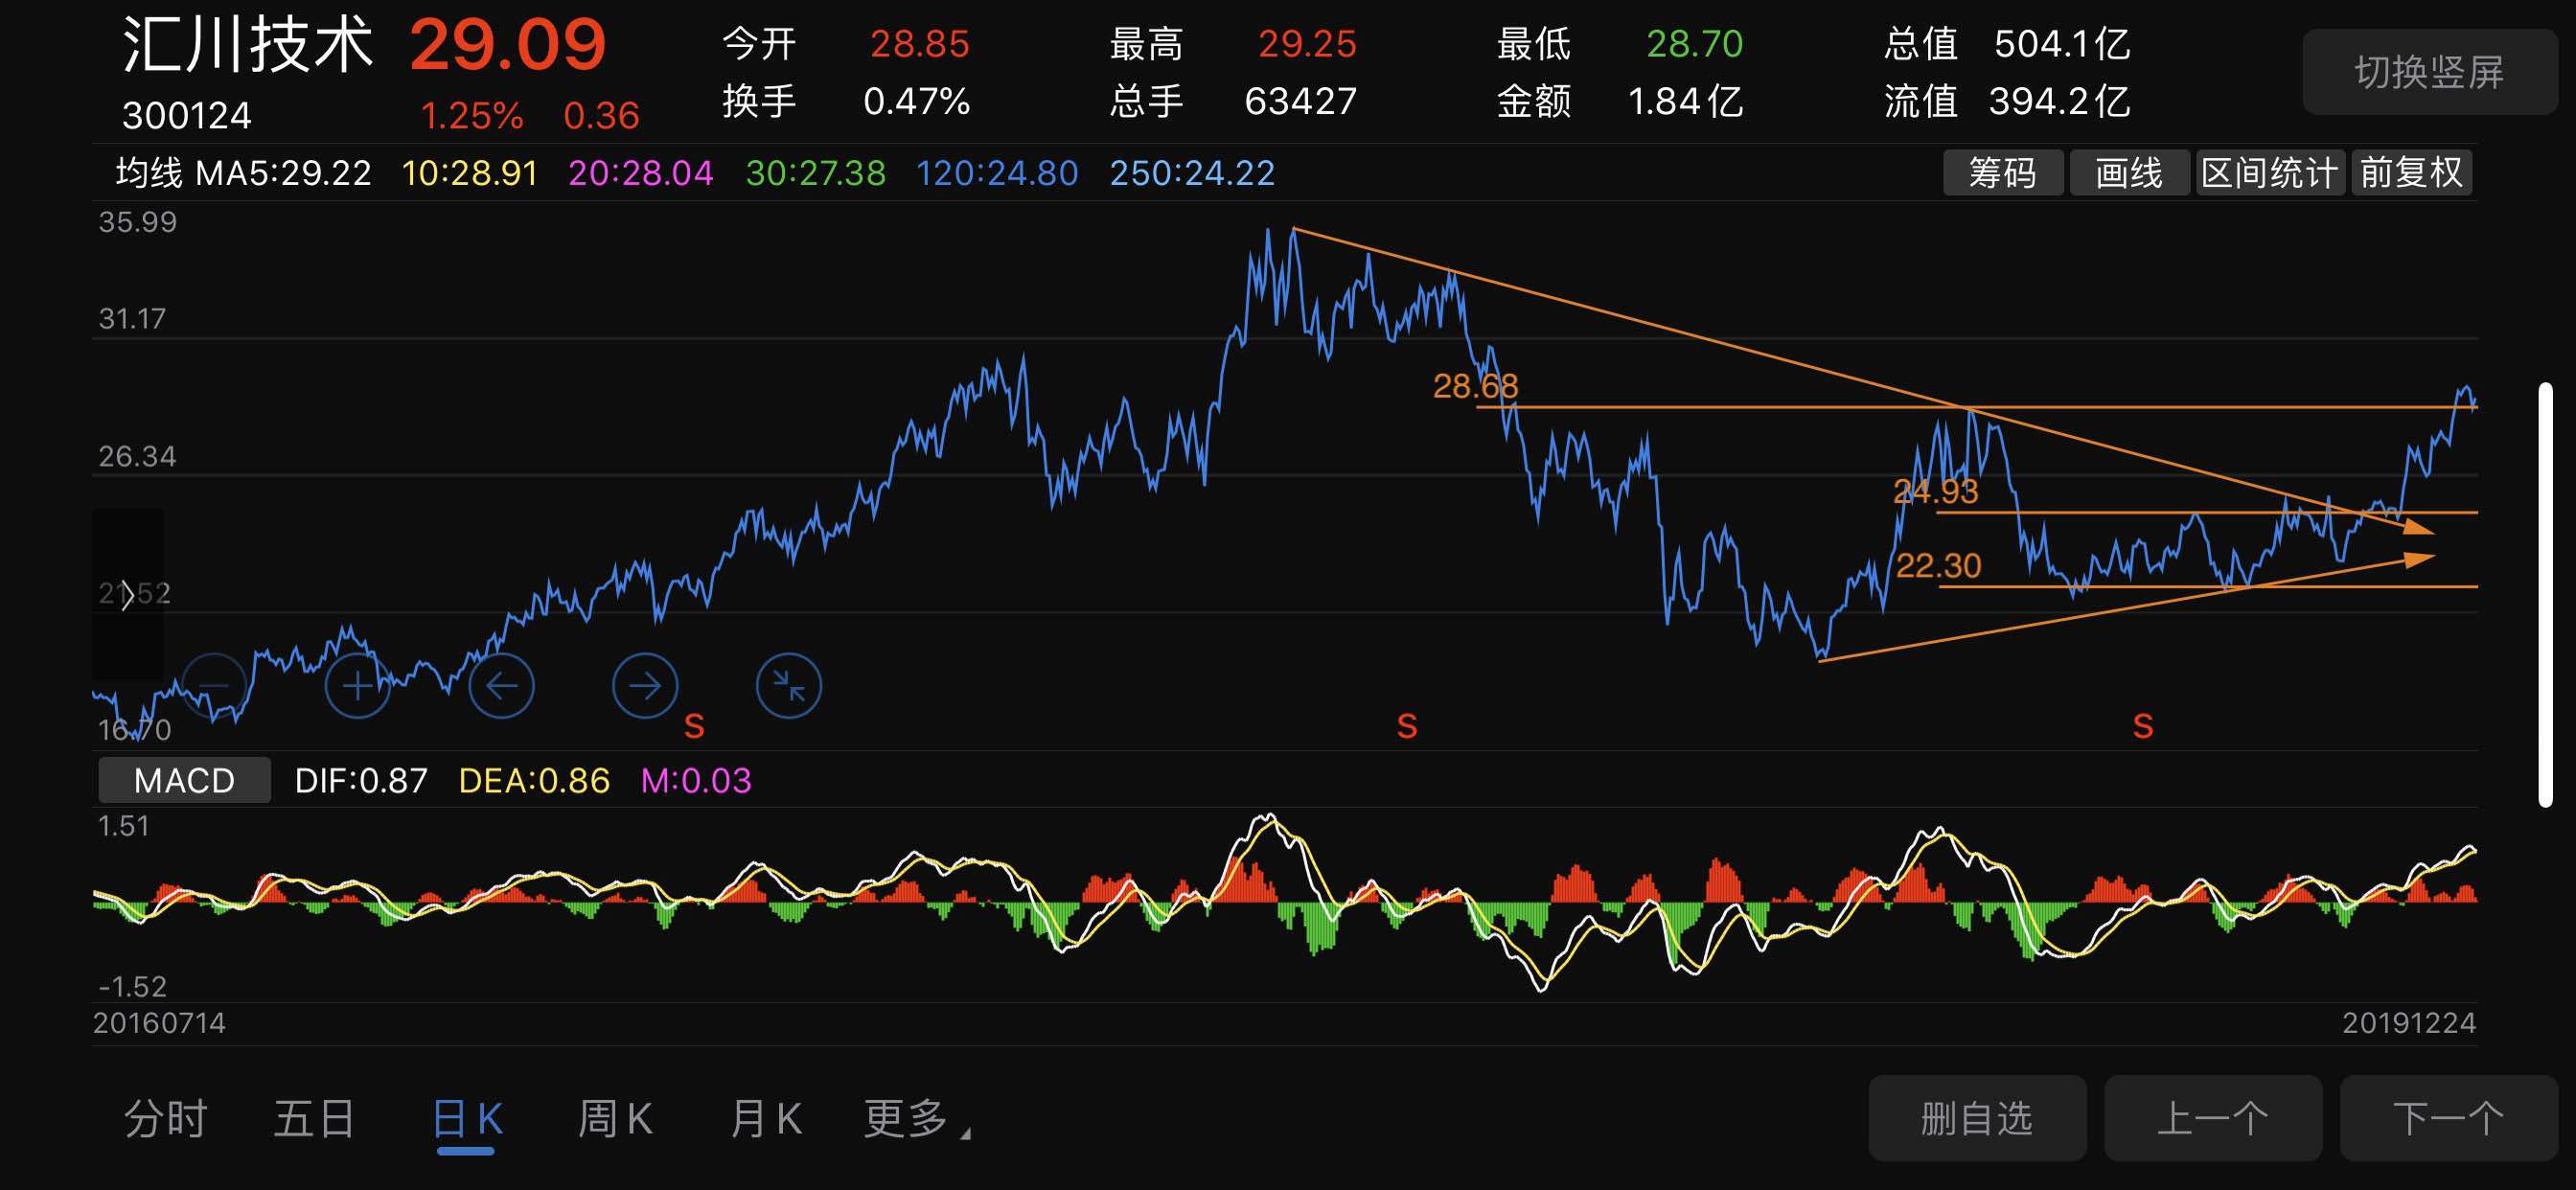Open the 筹码 chip distribution

pyautogui.click(x=2003, y=173)
